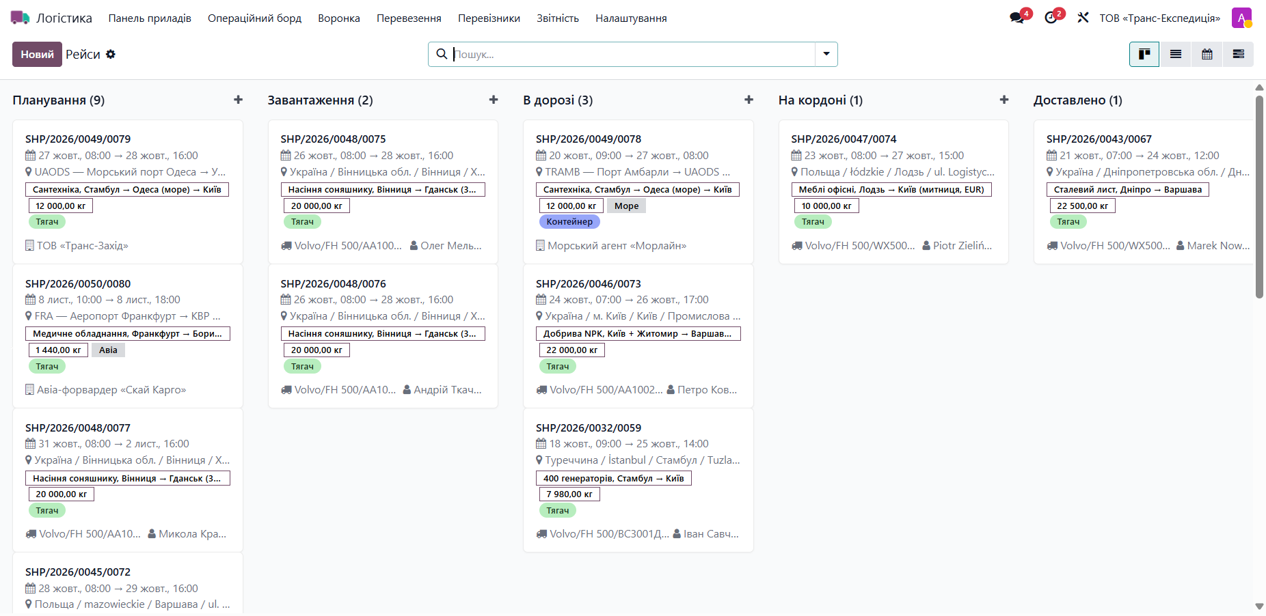
Task: Click Морський агент «Морлайн» carrier text
Action: click(x=617, y=246)
